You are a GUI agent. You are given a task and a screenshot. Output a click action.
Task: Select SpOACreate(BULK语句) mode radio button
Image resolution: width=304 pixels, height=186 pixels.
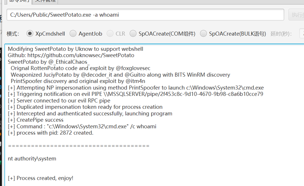pos(203,34)
